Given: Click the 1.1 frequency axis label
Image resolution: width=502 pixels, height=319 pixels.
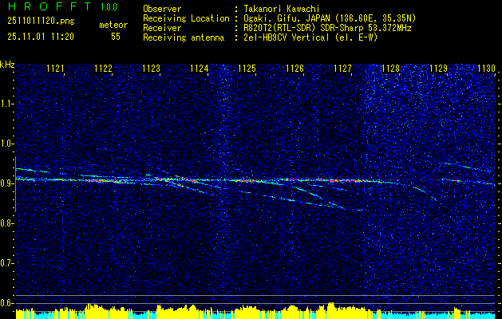Looking at the screenshot, I should [x=6, y=104].
